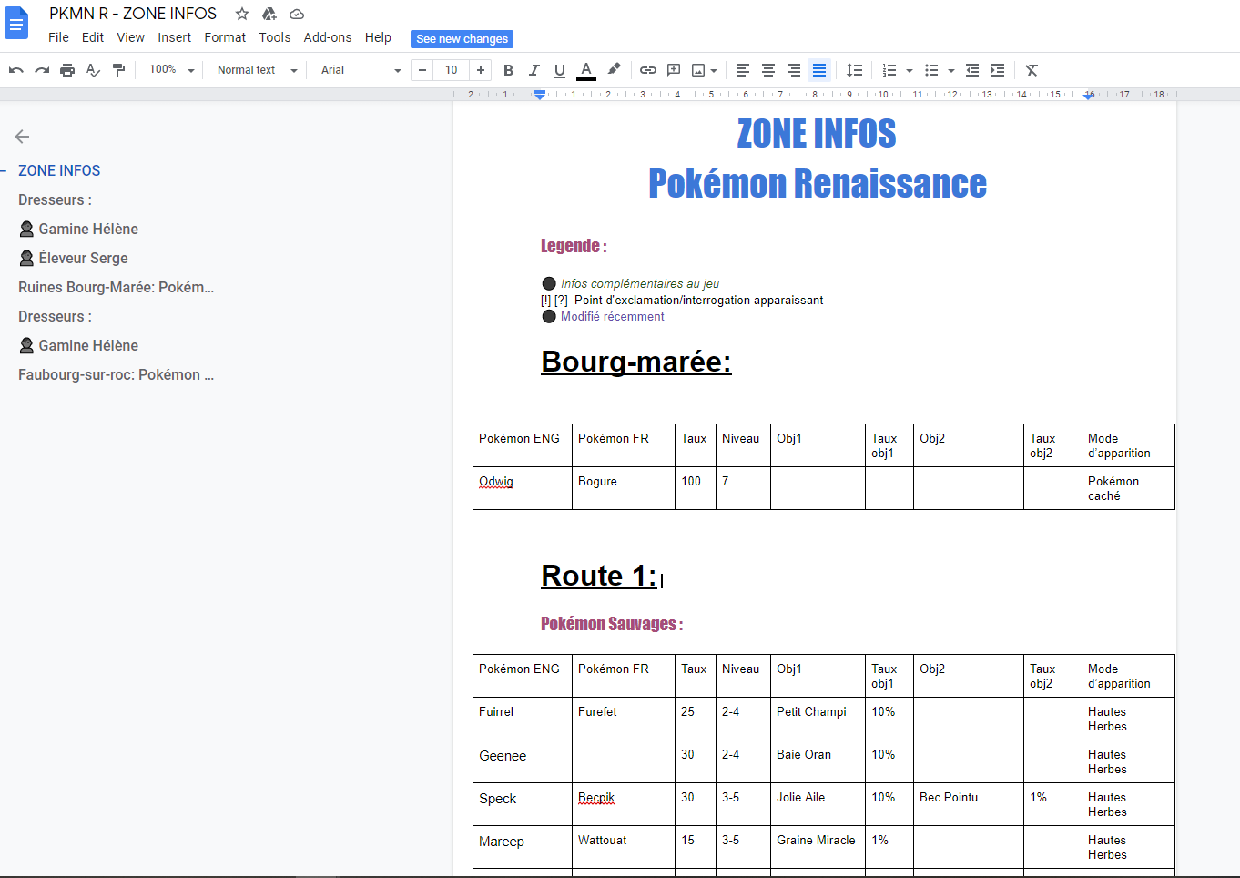Clear formatting with the Tx icon
The height and width of the screenshot is (878, 1240).
[1032, 70]
